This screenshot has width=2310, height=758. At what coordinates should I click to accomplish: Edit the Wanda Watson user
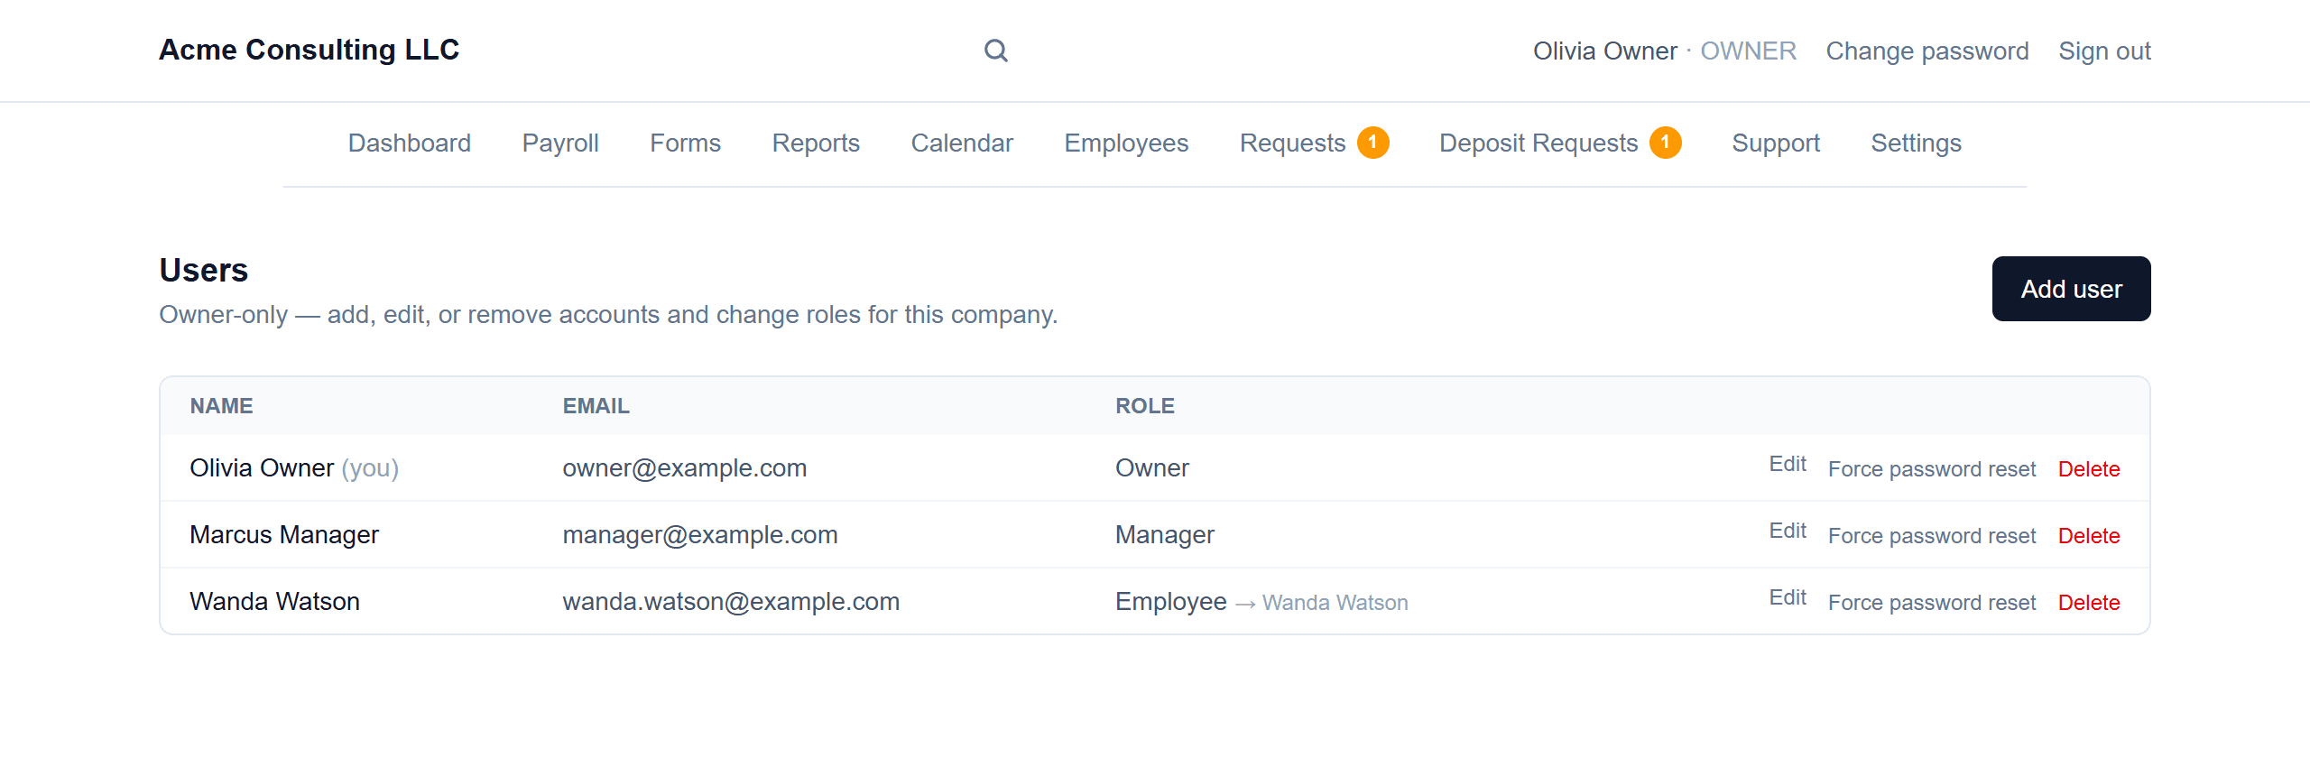(1788, 597)
